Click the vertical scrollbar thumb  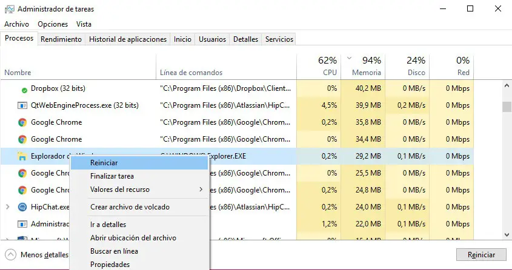tap(507, 107)
